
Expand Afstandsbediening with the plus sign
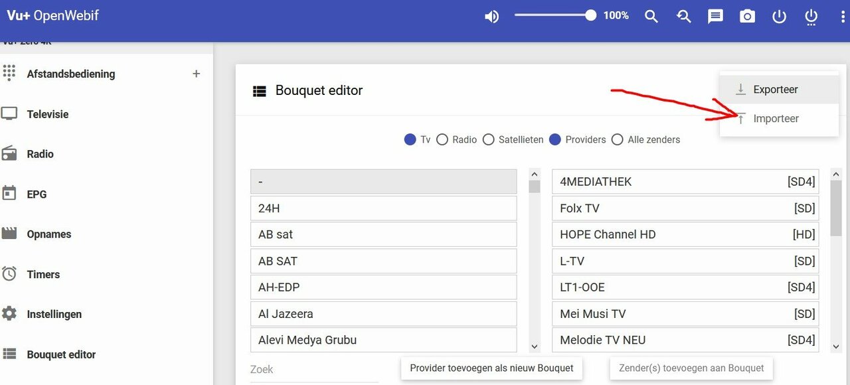click(196, 74)
